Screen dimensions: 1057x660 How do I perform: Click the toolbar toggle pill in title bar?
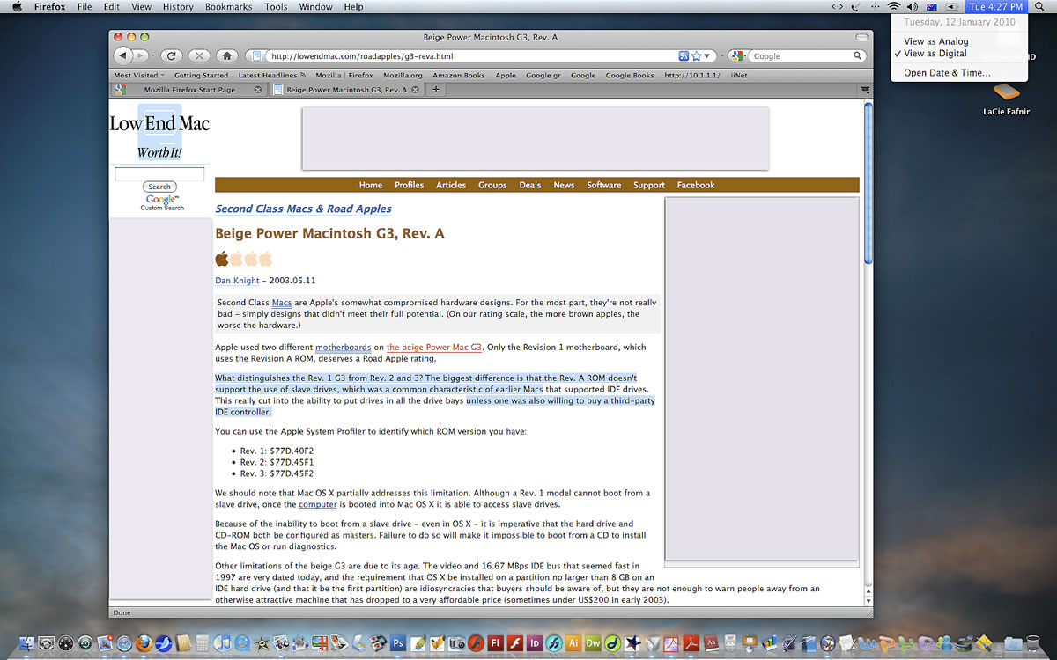coord(862,37)
